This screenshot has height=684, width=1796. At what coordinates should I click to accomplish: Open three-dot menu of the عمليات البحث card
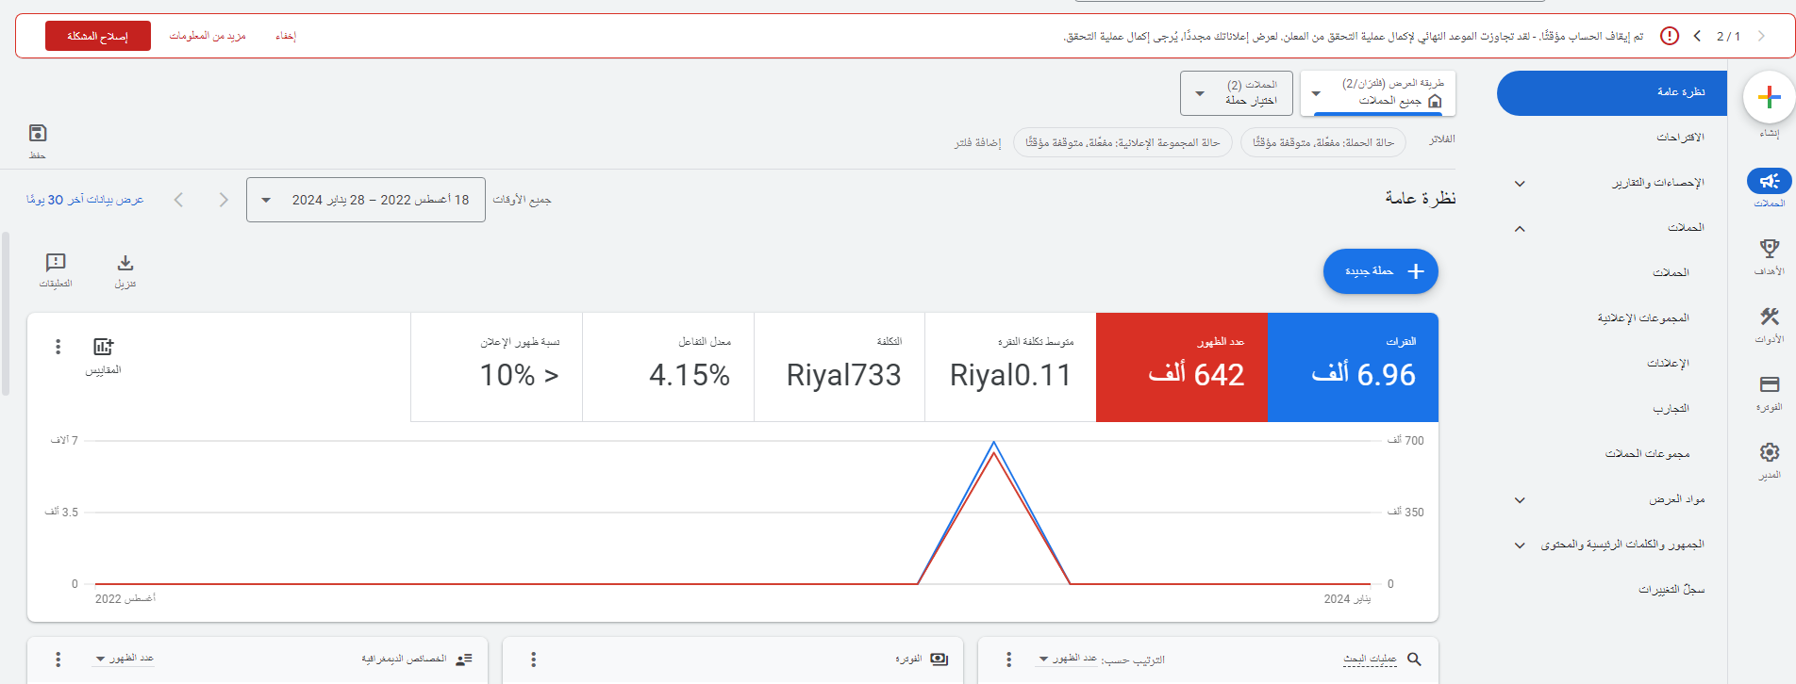[x=1009, y=660]
